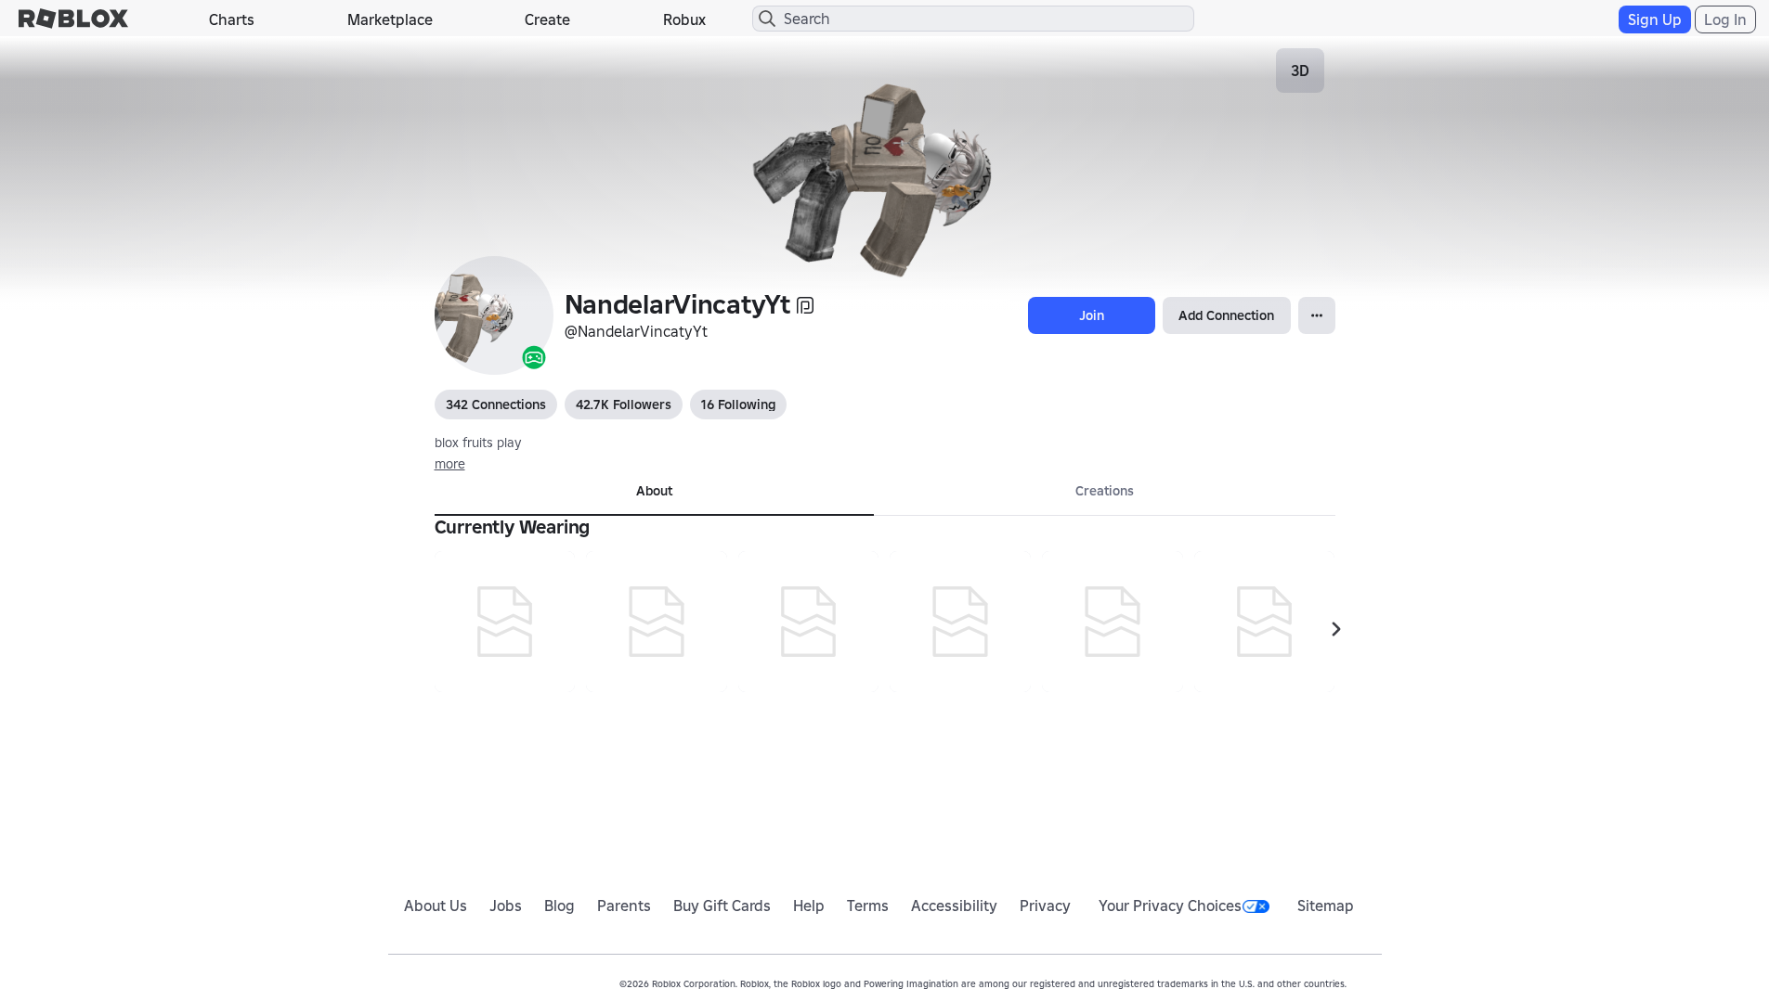
Task: Open the Marketplace page
Action: point(390,19)
